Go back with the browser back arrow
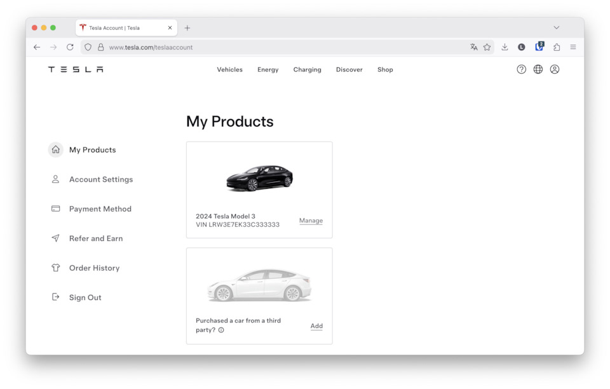Viewport: 610px width, 389px height. (x=37, y=47)
